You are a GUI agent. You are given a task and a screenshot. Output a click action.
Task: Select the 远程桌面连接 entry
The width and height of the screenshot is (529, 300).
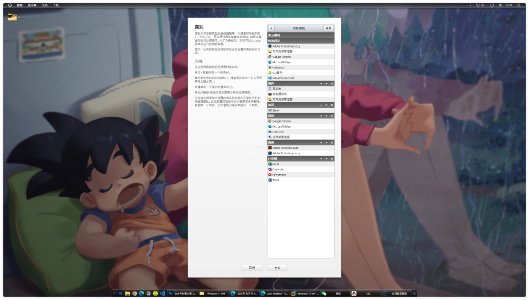pyautogui.click(x=301, y=137)
